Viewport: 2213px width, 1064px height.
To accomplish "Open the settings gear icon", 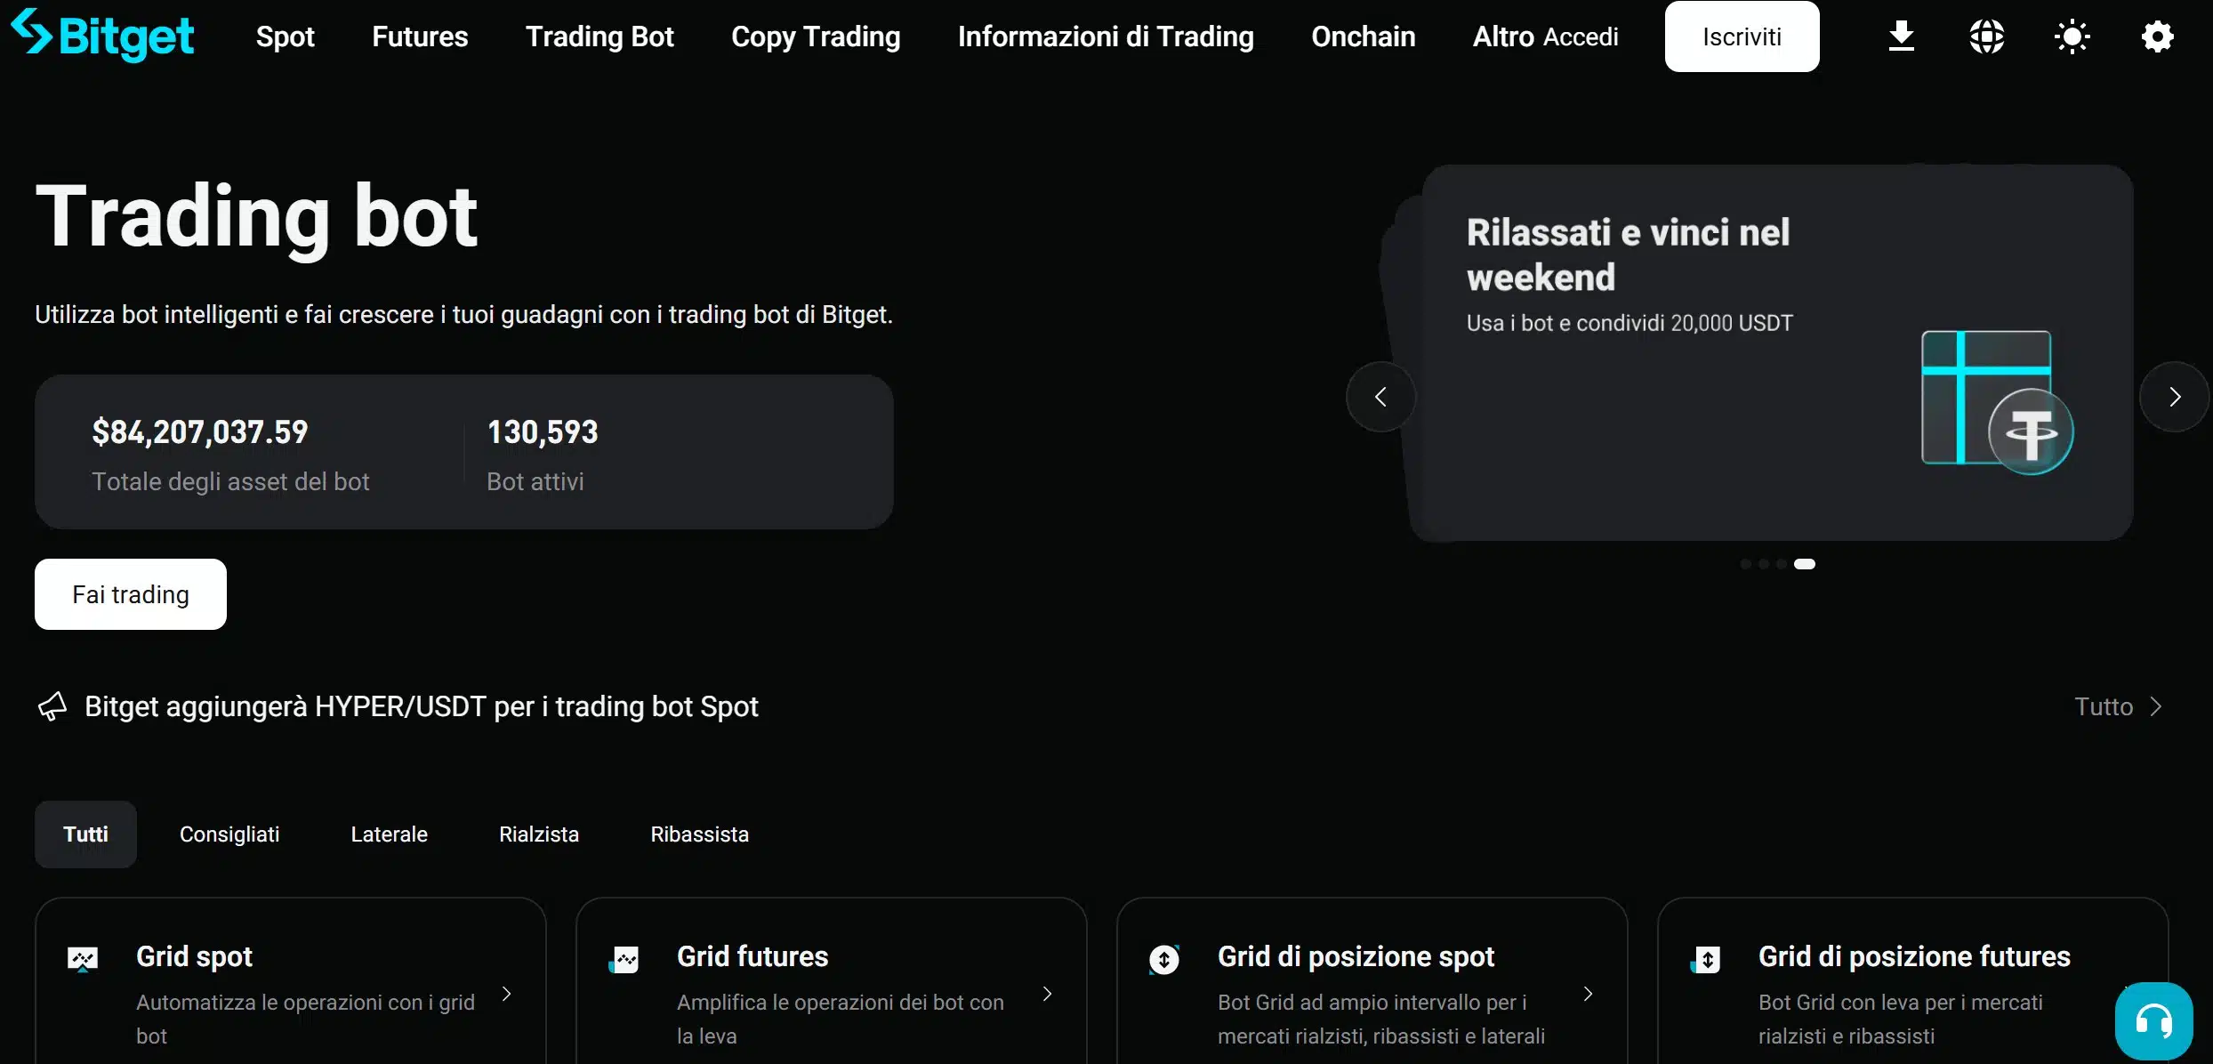I will pos(2157,36).
